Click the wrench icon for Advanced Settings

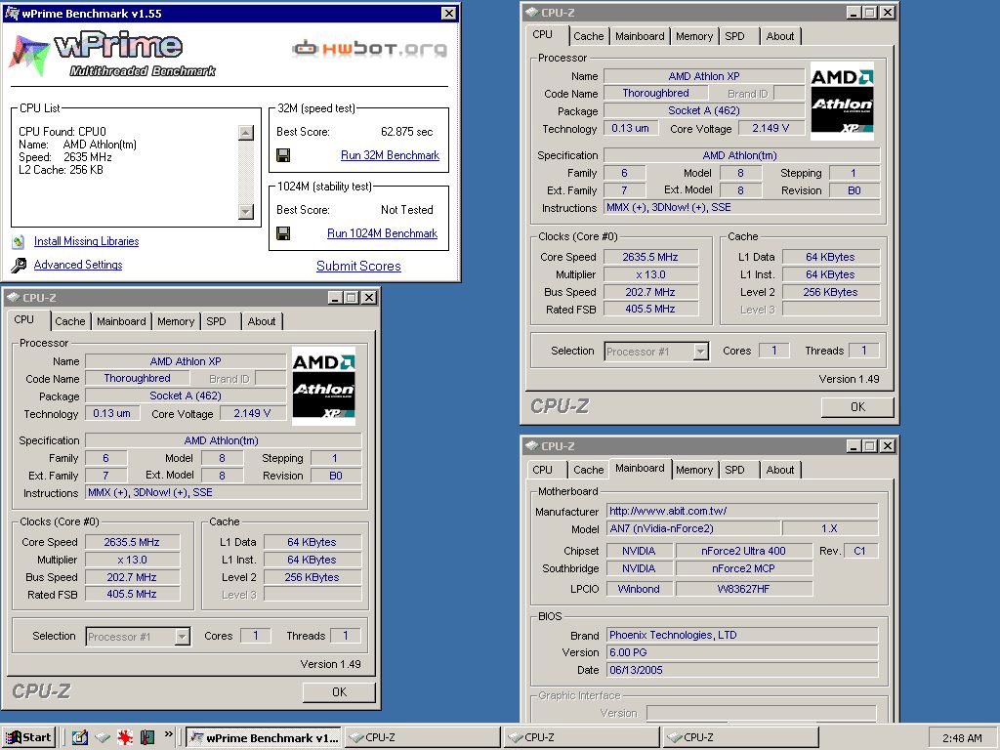pyautogui.click(x=19, y=265)
